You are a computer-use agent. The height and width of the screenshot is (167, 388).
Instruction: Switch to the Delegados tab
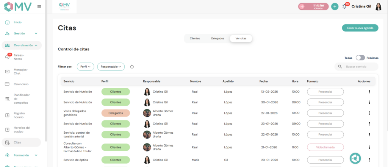[217, 38]
